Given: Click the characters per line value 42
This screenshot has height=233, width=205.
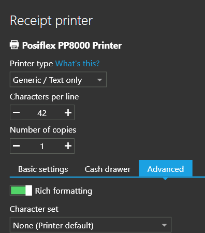Looking at the screenshot, I should point(42,113).
